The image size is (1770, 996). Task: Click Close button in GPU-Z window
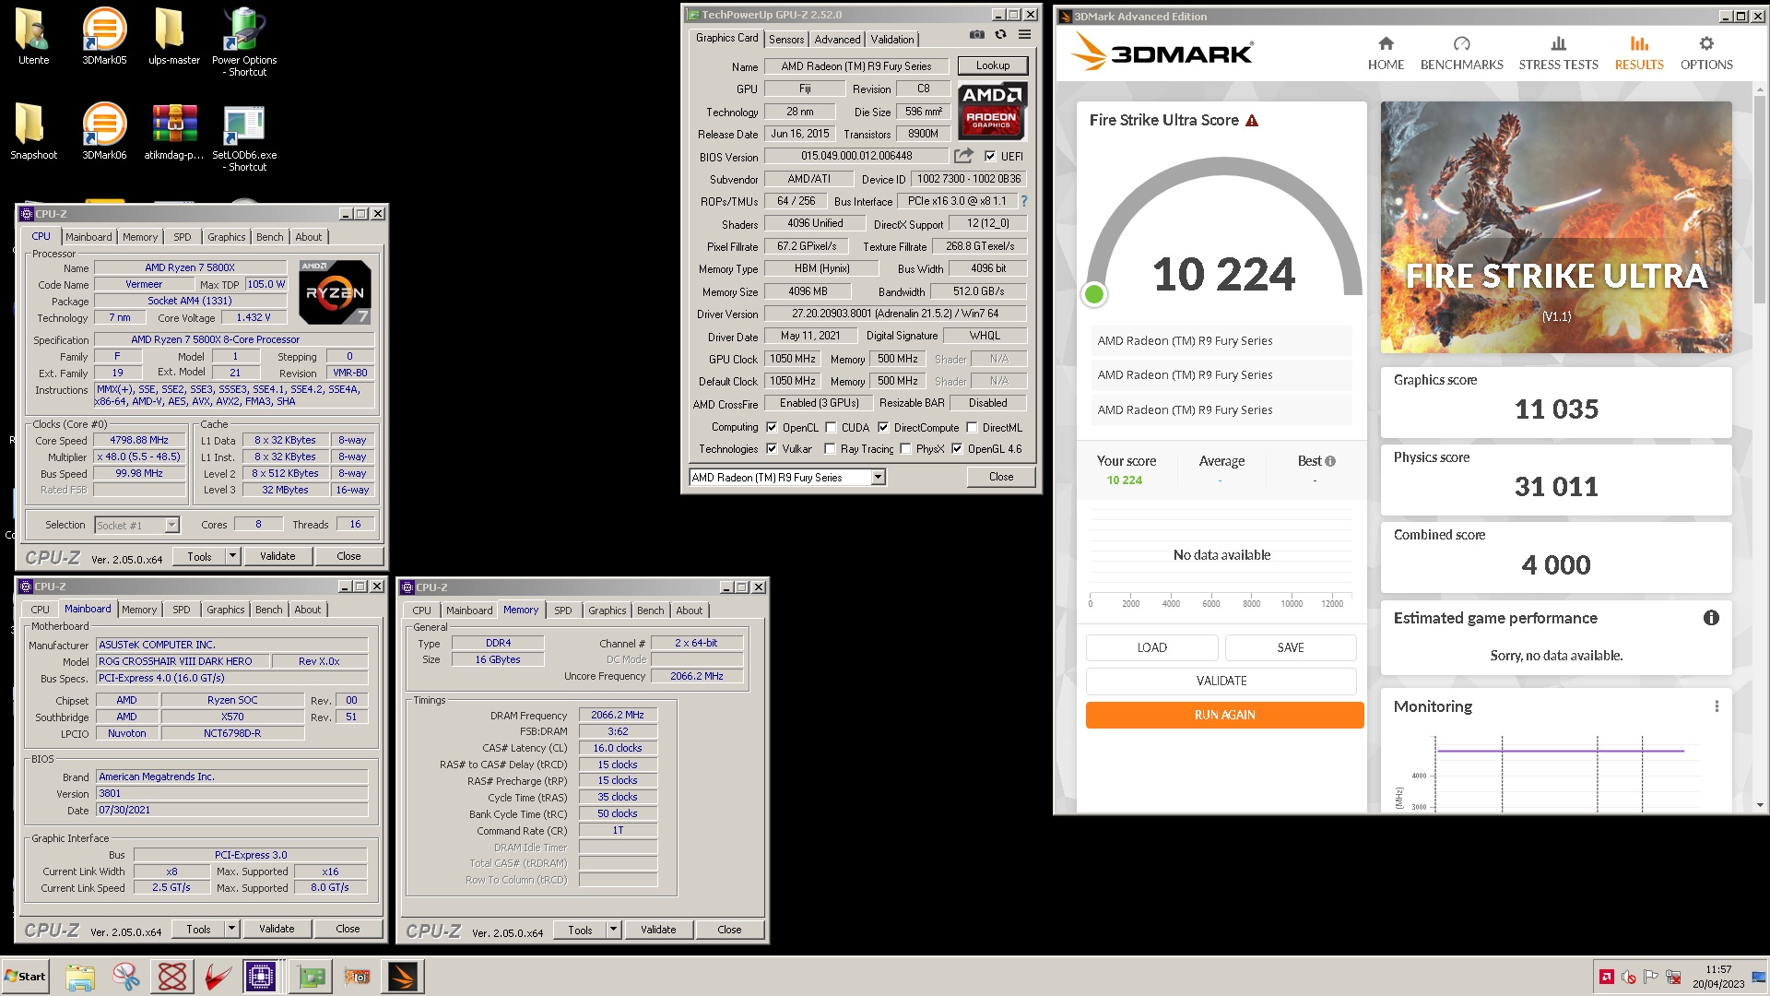click(x=1001, y=477)
